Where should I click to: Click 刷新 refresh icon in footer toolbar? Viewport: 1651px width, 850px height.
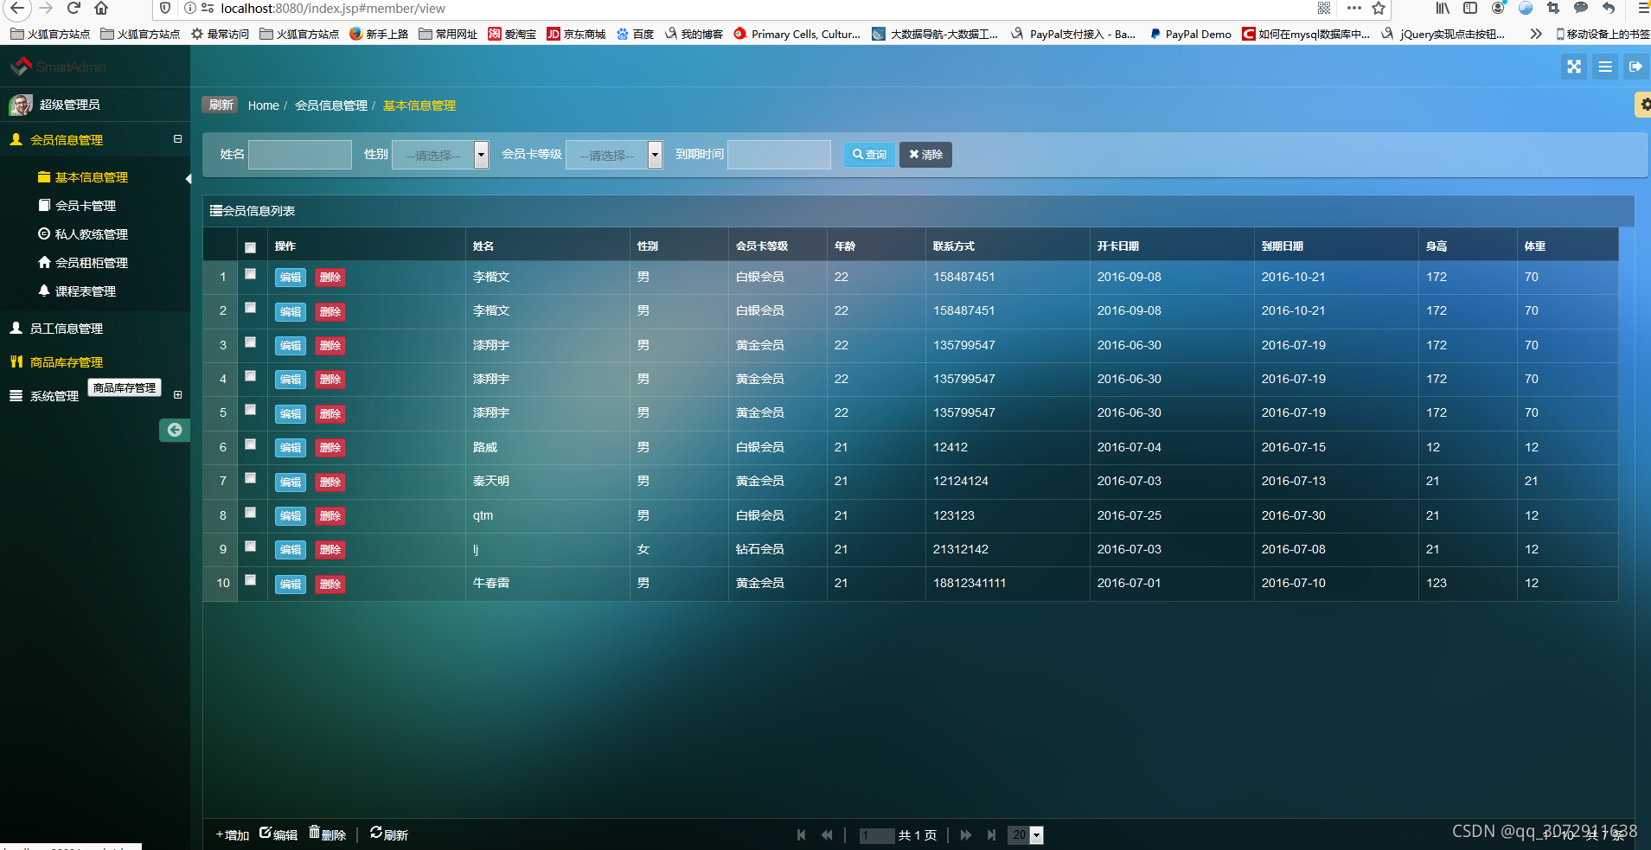(389, 834)
